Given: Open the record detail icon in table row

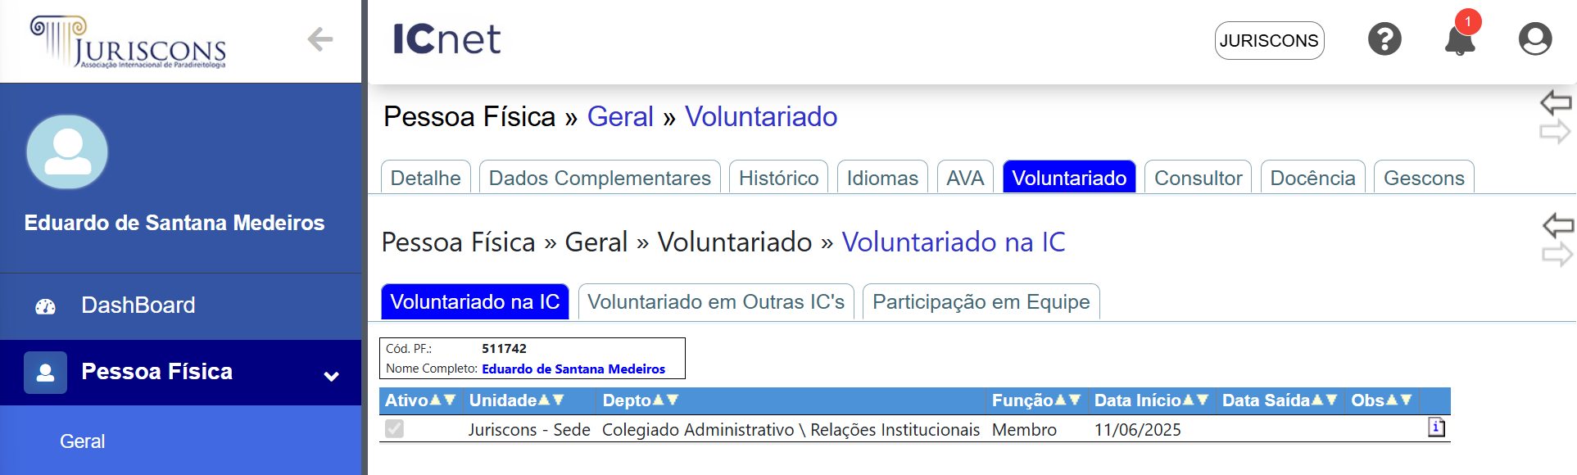Looking at the screenshot, I should [1436, 427].
